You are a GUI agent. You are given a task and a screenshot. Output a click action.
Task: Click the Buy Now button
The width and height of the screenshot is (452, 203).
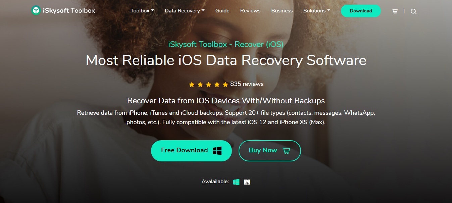click(x=269, y=151)
